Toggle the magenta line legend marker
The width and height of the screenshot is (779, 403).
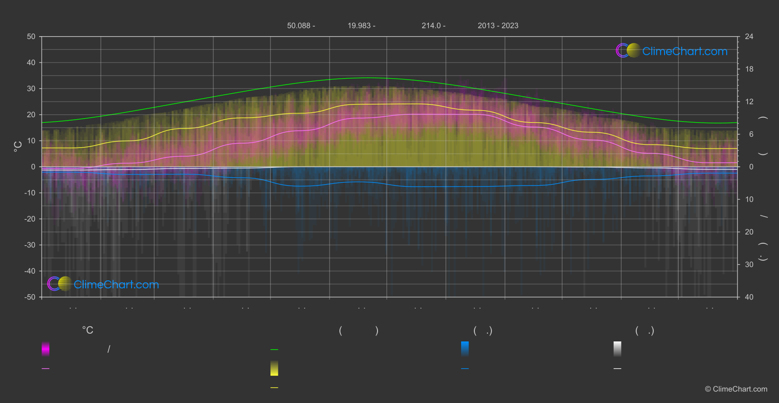point(45,369)
